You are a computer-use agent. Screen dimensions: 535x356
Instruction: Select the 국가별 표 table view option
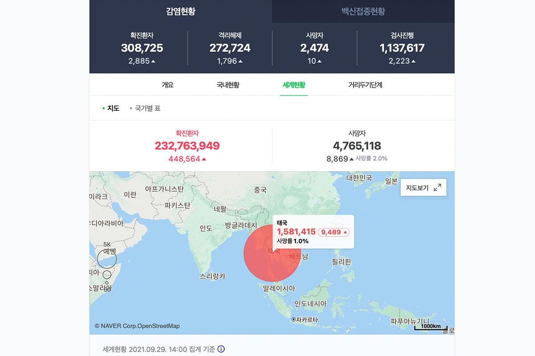147,108
